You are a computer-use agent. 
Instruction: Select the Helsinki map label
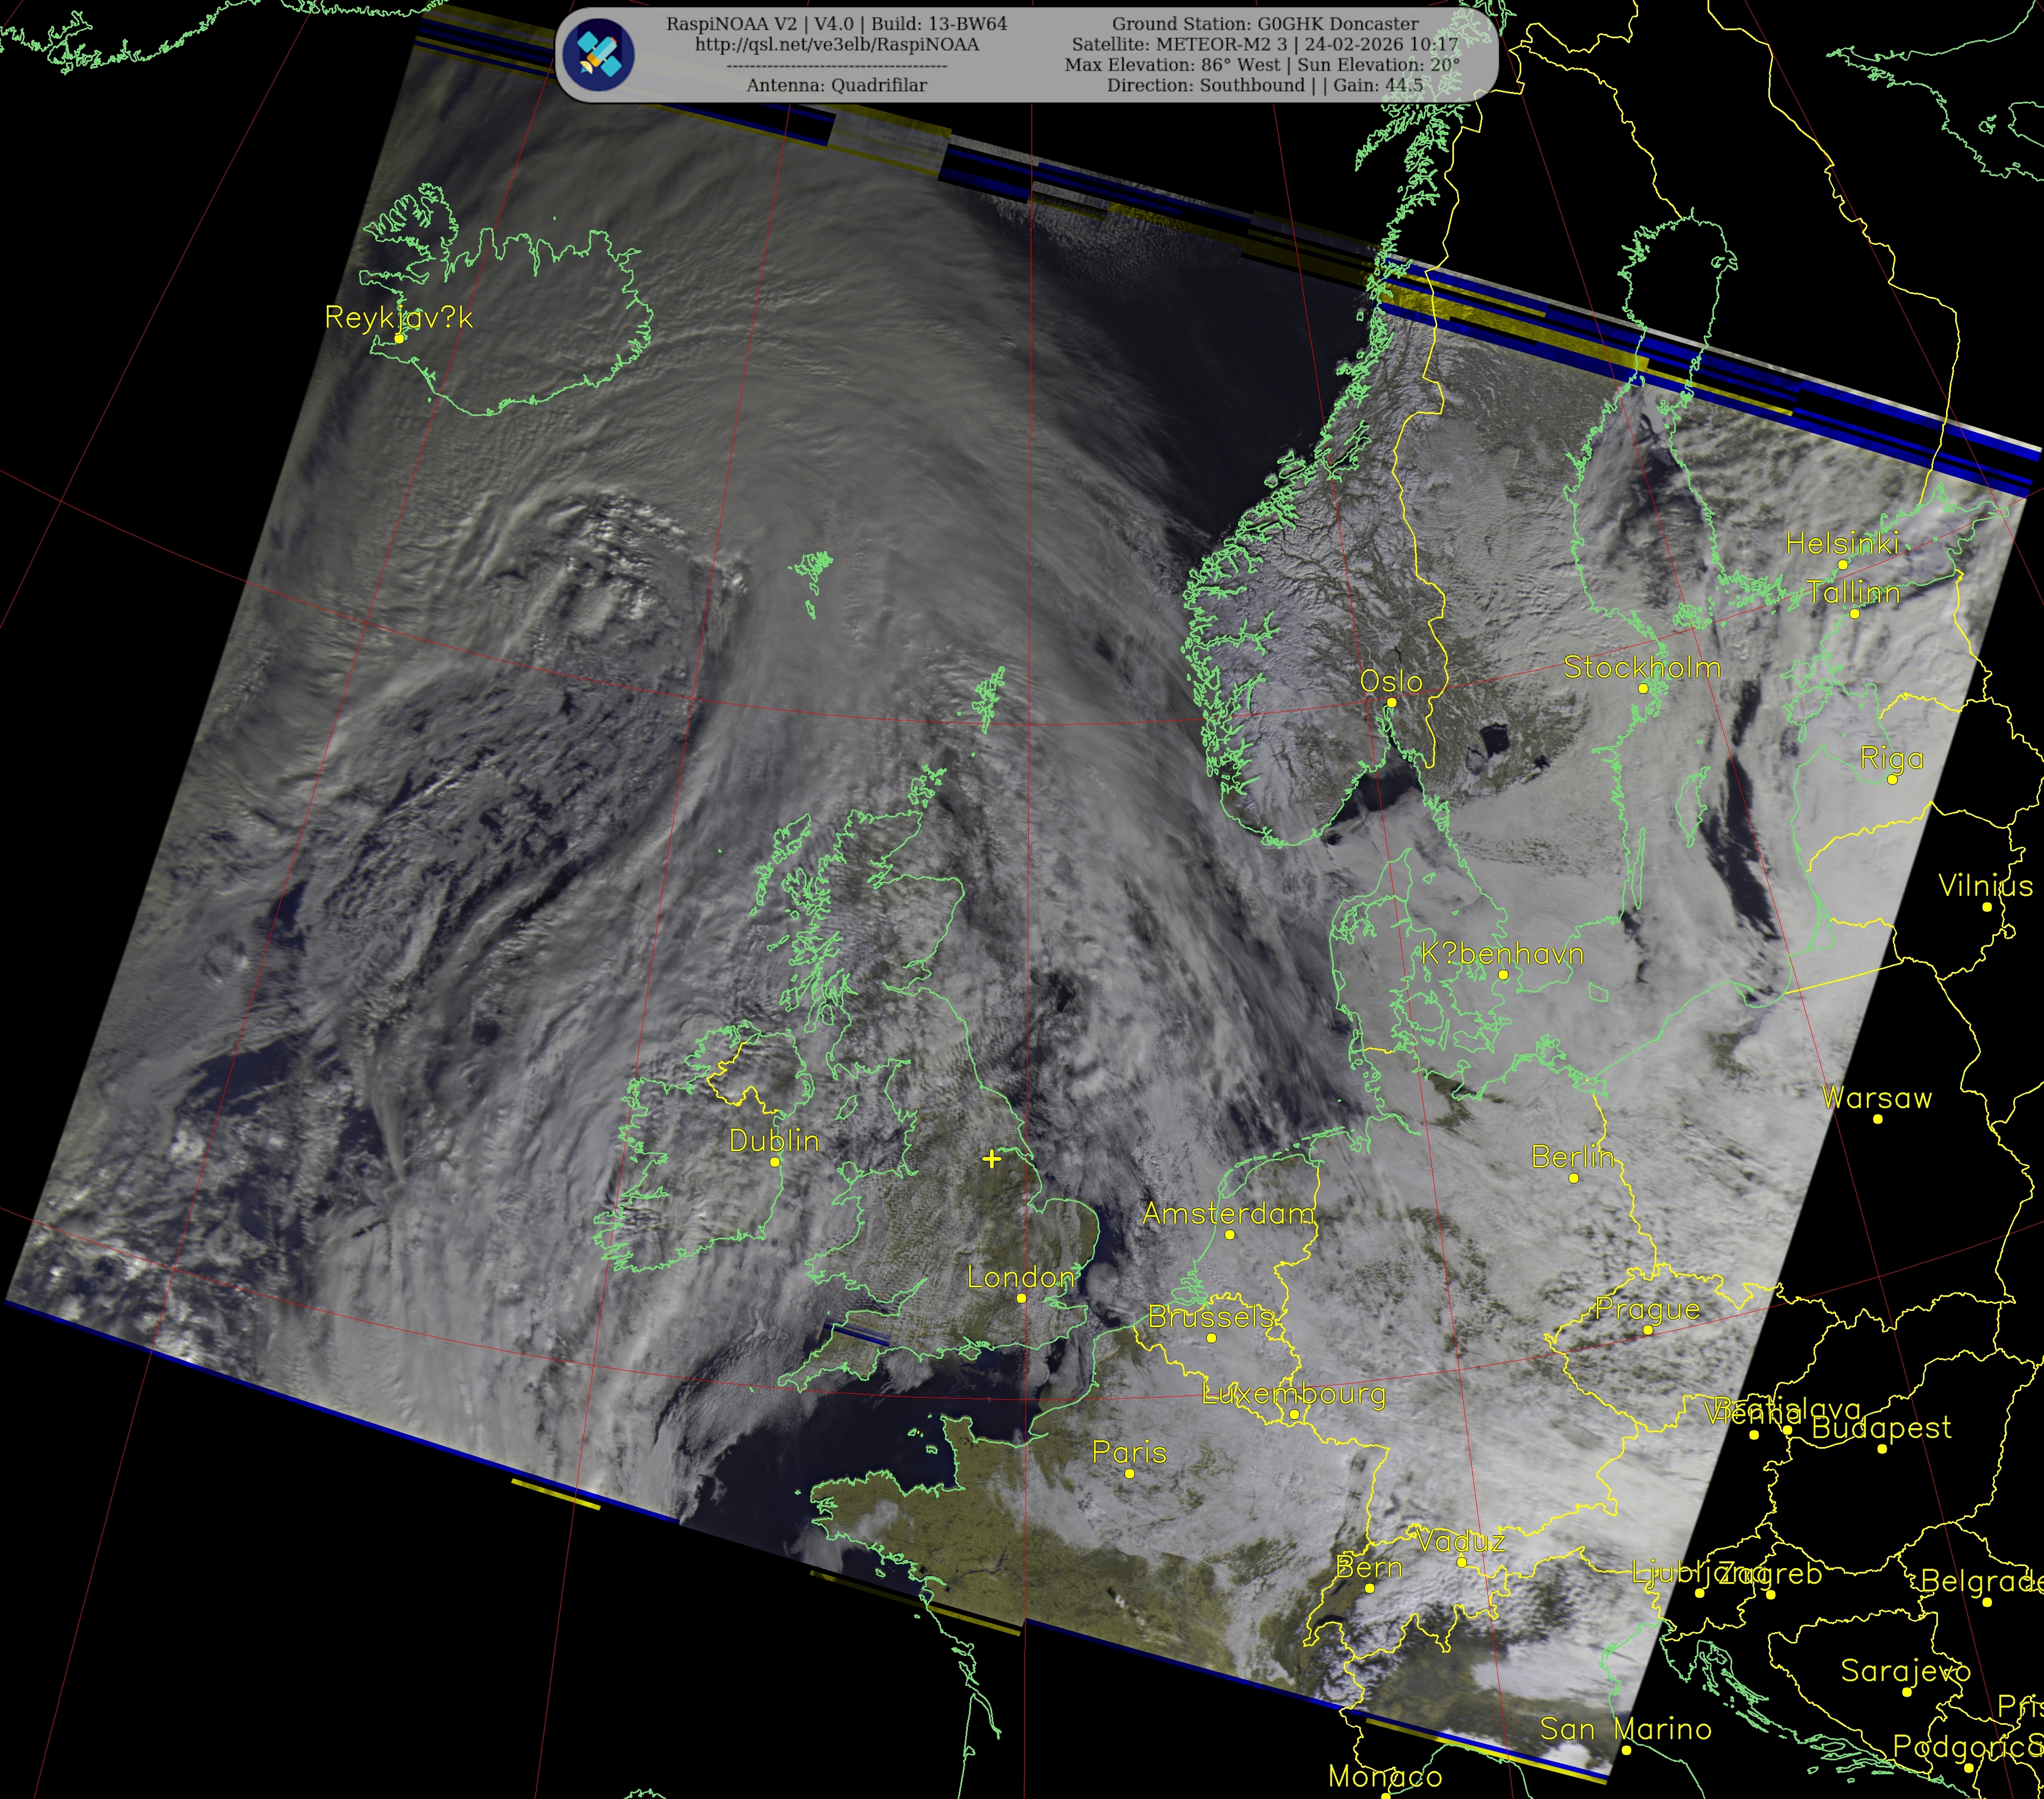pos(1842,544)
